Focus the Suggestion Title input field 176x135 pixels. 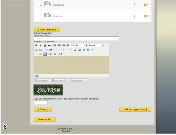coord(76,38)
